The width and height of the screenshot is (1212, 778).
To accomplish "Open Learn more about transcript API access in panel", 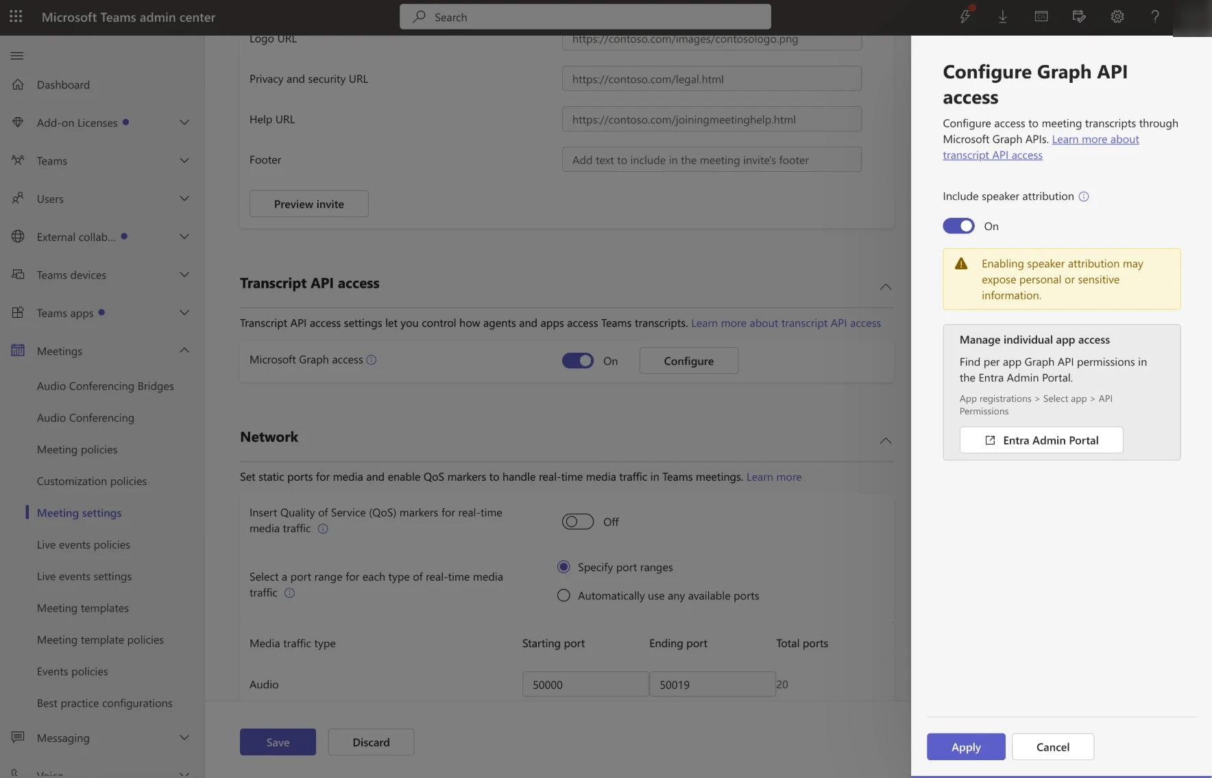I will (x=1095, y=139).
